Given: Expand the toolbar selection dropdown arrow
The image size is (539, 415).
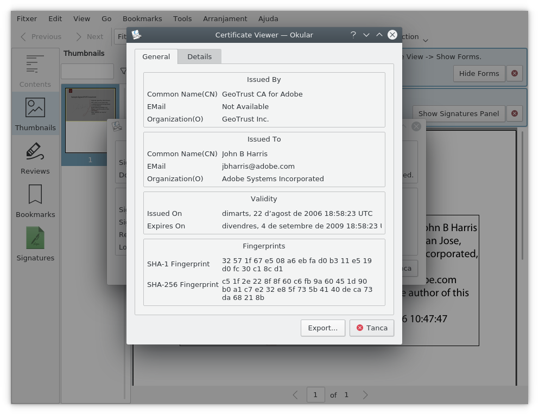Looking at the screenshot, I should [425, 41].
